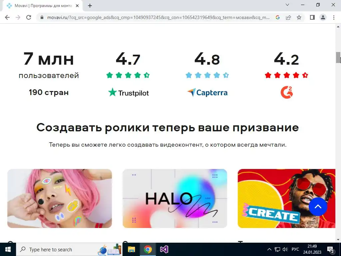Go back with the browser back arrow
341x256 pixels.
pyautogui.click(x=7, y=17)
